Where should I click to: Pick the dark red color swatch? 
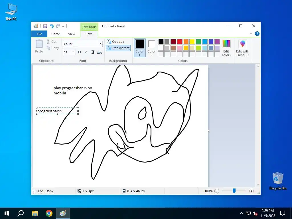[x=173, y=42]
